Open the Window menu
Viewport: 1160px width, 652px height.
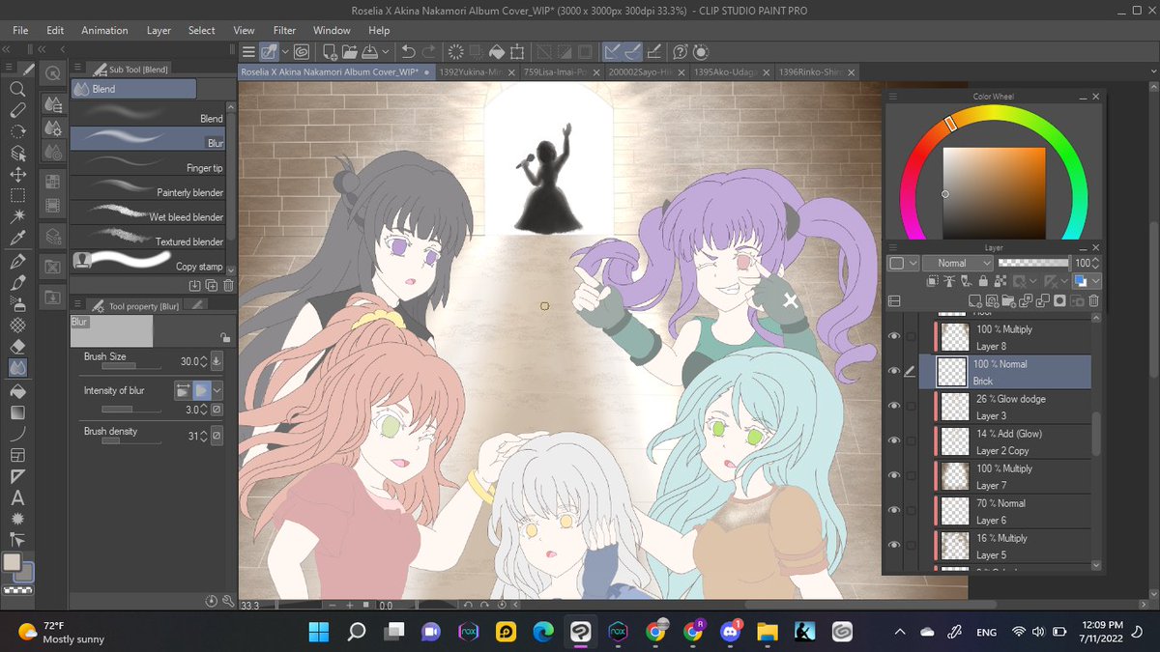tap(332, 30)
